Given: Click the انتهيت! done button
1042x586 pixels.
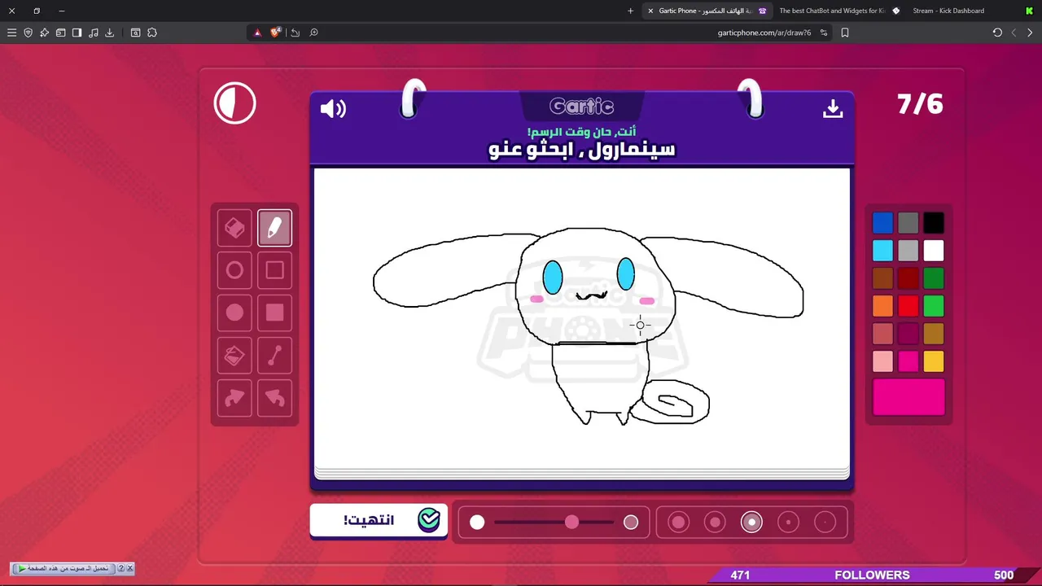Looking at the screenshot, I should (x=379, y=520).
